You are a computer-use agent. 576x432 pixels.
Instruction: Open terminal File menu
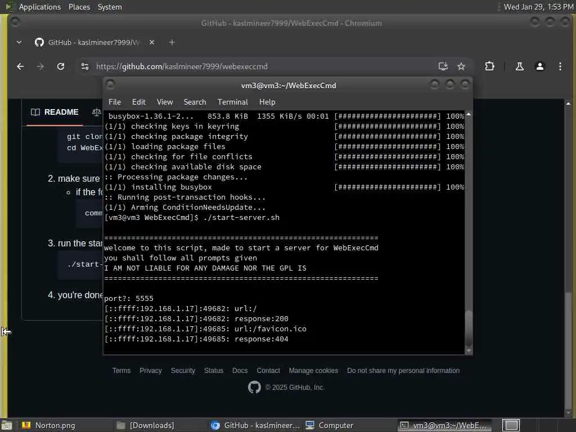click(x=115, y=102)
